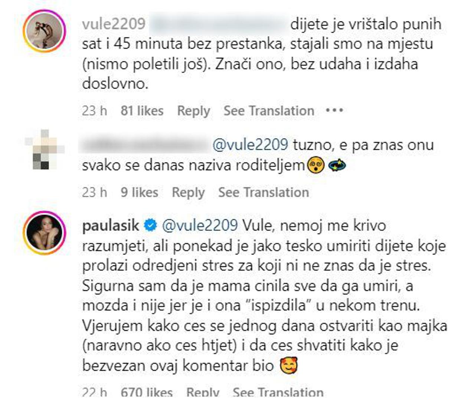This screenshot has height=401, width=464.
Task: View the 81 likes list
Action: (x=142, y=111)
